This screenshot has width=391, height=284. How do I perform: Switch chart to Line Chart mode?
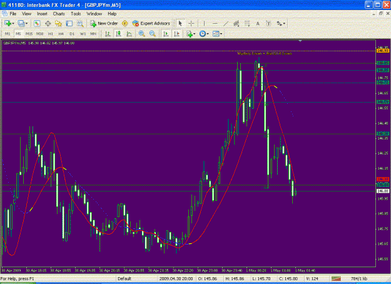(129, 34)
